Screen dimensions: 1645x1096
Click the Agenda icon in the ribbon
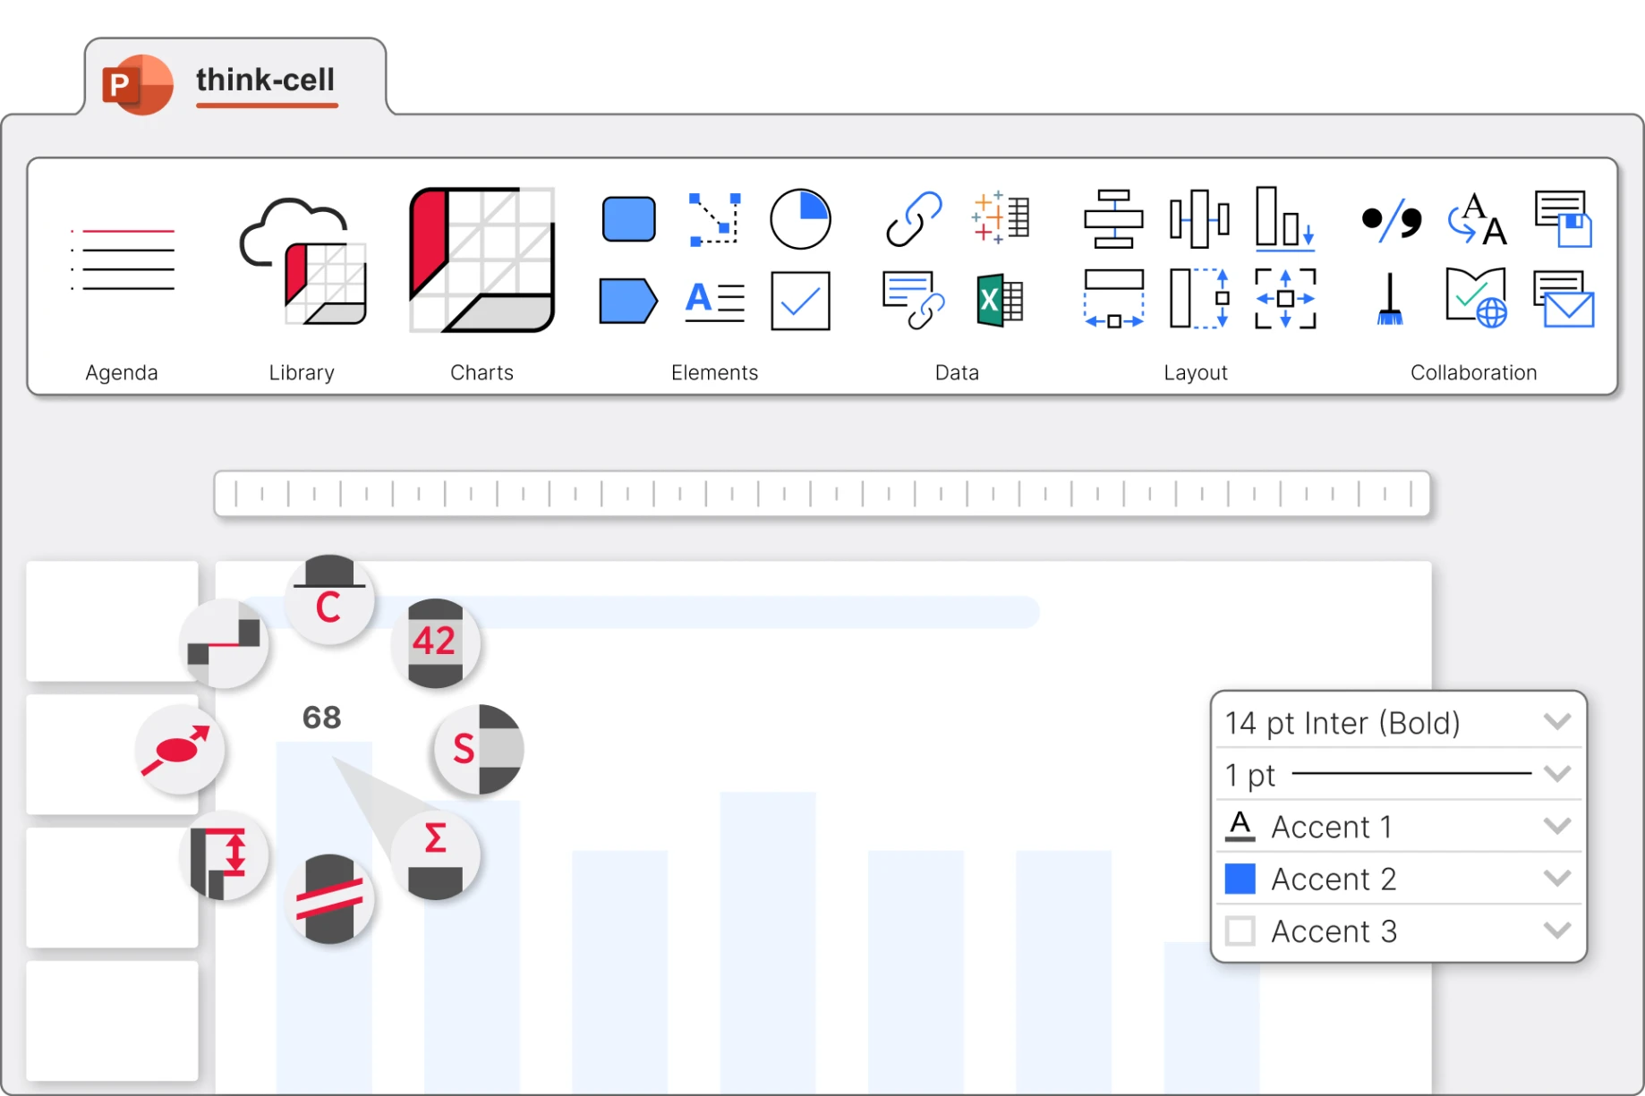click(x=123, y=259)
